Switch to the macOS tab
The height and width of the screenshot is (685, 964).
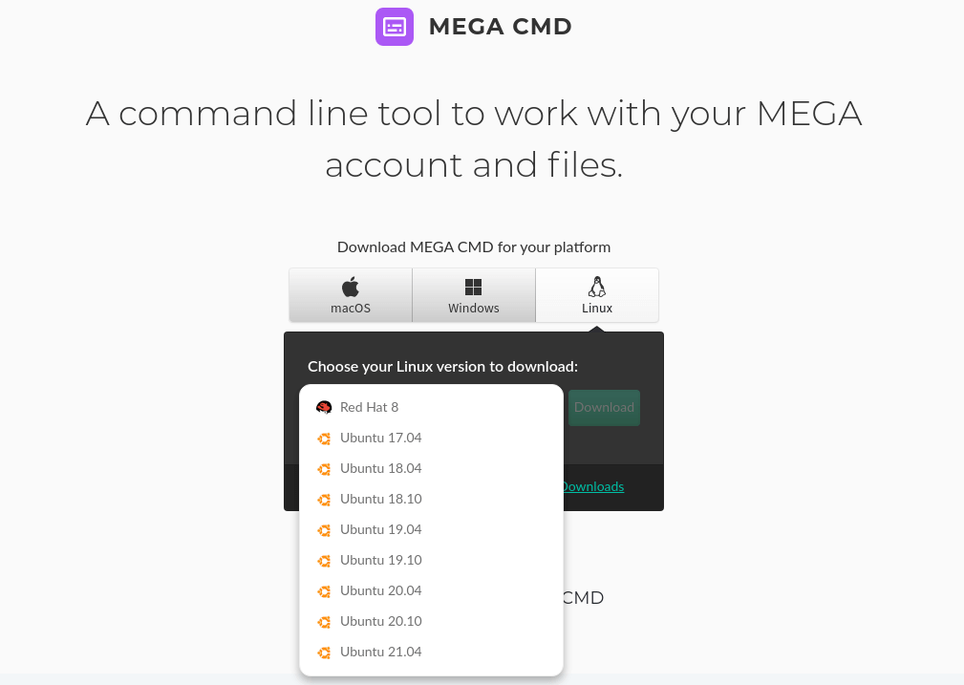coord(350,295)
